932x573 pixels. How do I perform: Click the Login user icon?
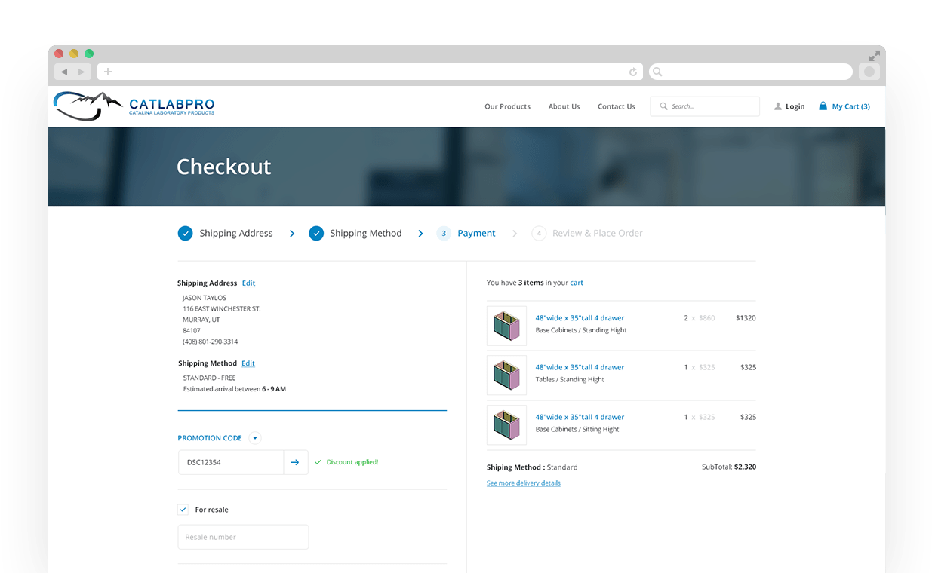[777, 106]
